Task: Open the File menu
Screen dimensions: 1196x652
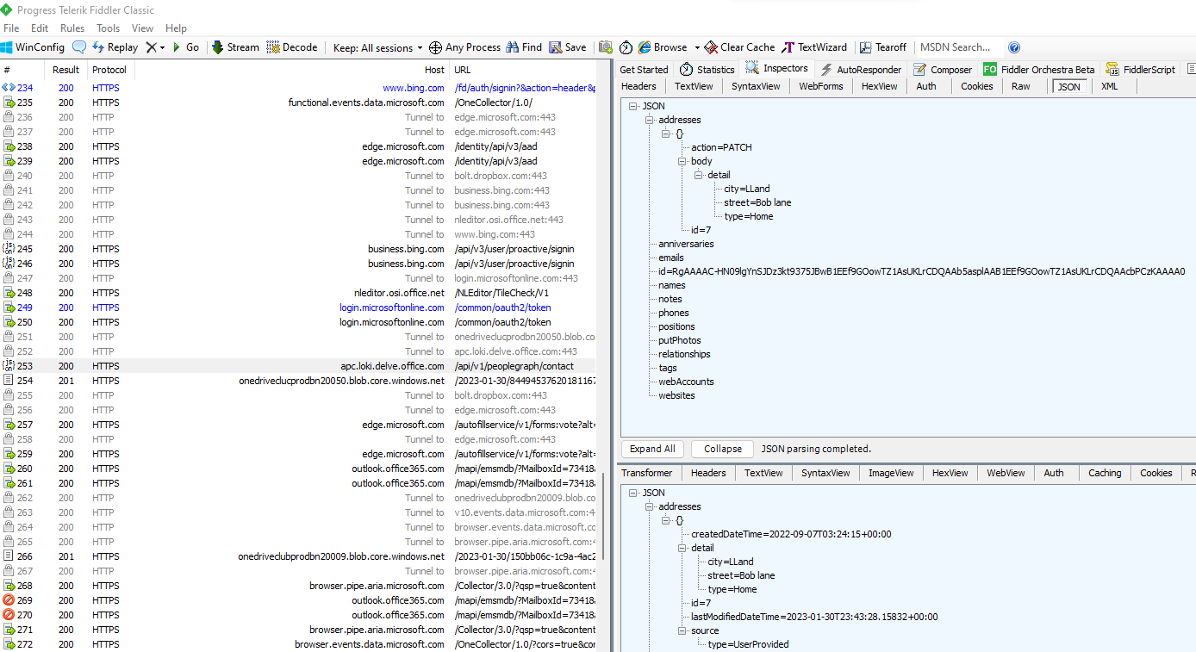Action: [11, 28]
